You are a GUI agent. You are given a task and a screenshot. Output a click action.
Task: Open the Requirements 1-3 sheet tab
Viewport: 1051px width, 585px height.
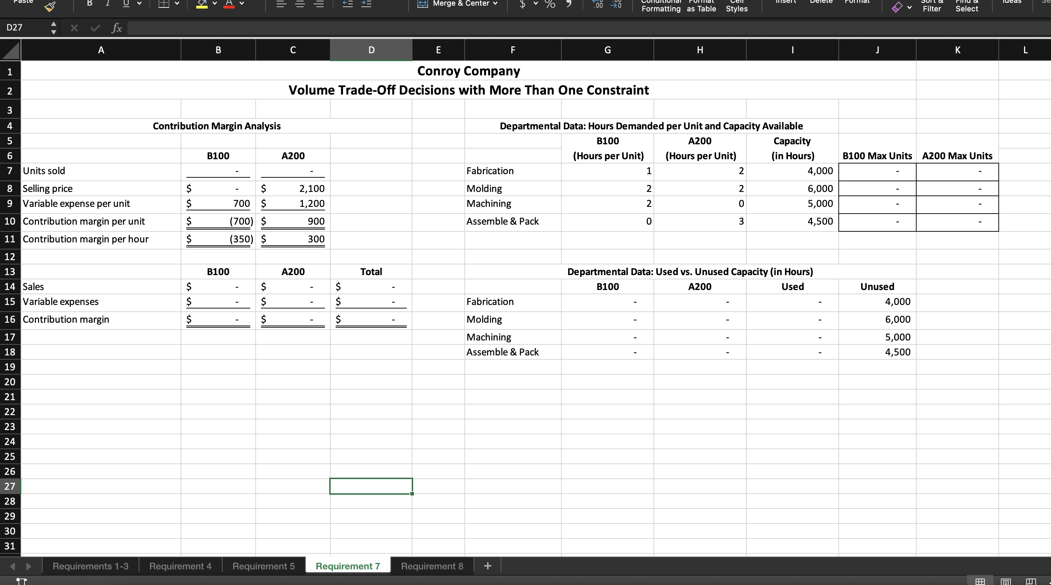click(x=90, y=566)
